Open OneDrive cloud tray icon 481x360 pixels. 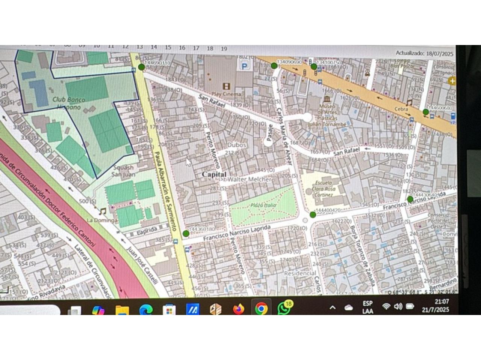coord(349,307)
